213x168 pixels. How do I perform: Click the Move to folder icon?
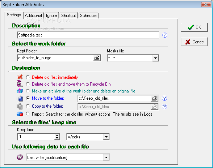20,98
